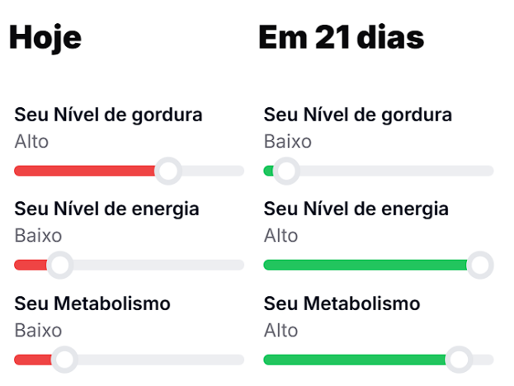The width and height of the screenshot is (514, 386).
Task: Click the 21-day fat level slider handle
Action: 285,171
